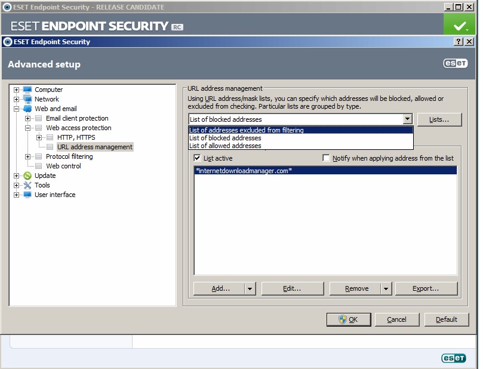Click the Add... button
The image size is (483, 369).
219,288
